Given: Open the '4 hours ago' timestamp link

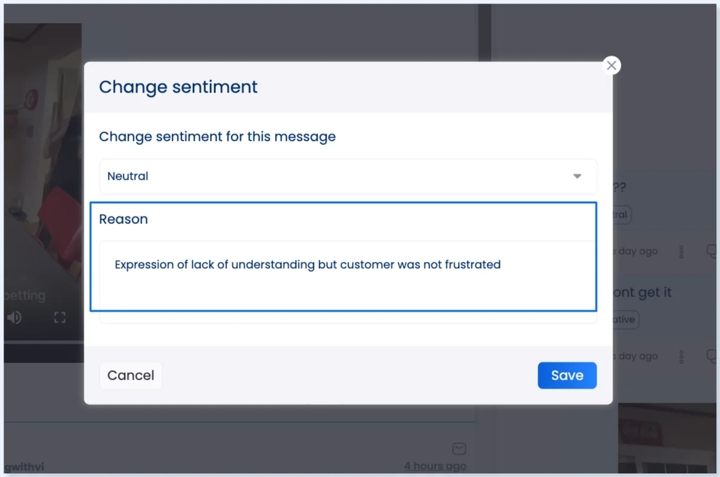Looking at the screenshot, I should pyautogui.click(x=435, y=466).
